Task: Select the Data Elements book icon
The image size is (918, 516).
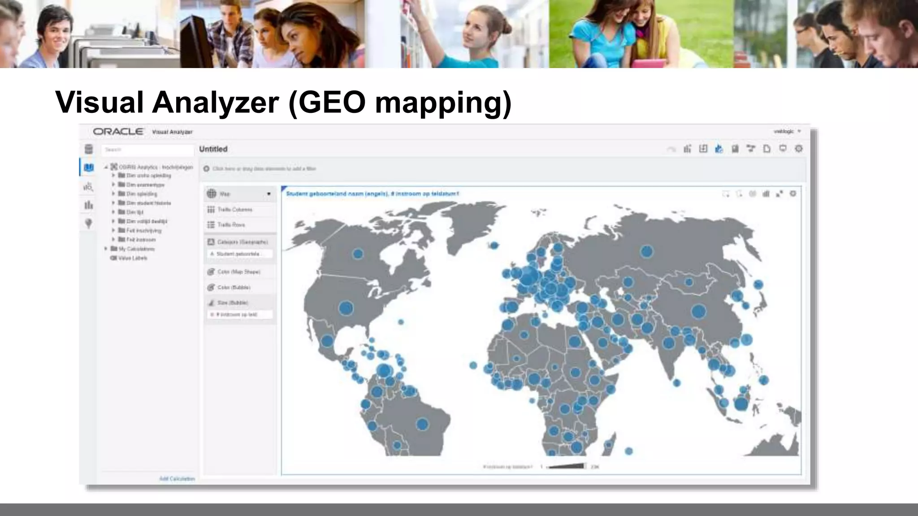Action: click(89, 168)
